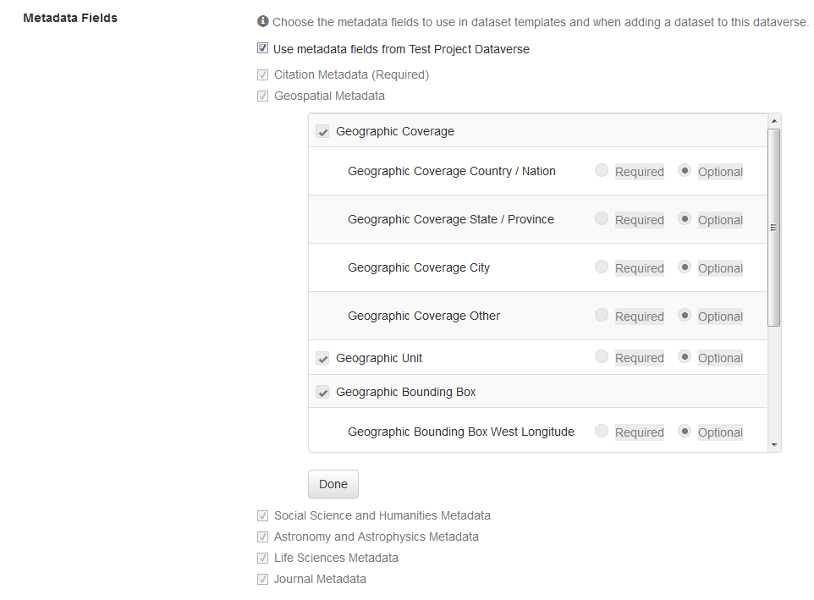This screenshot has height=600, width=814.
Task: Set Geographic Coverage State / Province as Optional
Action: pos(685,218)
